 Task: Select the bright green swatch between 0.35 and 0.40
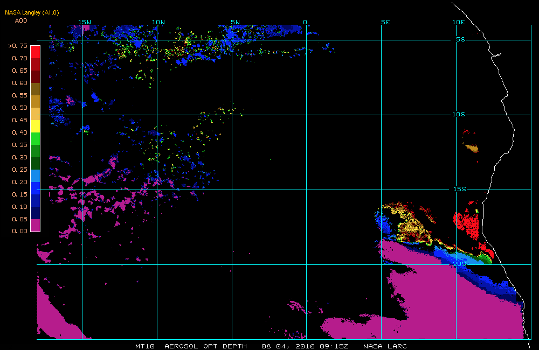pos(36,138)
